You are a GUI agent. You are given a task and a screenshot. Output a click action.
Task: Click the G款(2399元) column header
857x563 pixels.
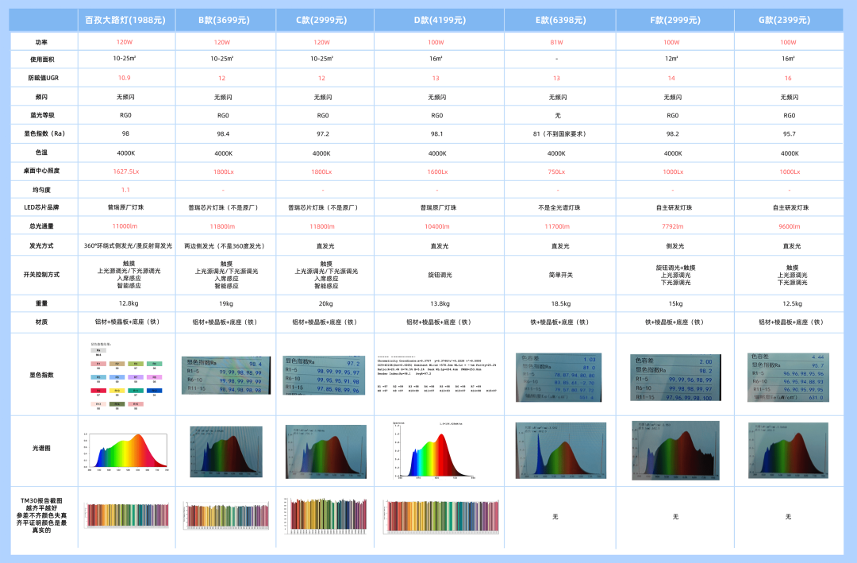[x=788, y=20]
